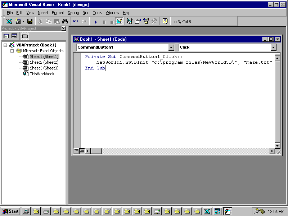Open the Click procedure dropdown
The height and width of the screenshot is (216, 288).
point(273,48)
